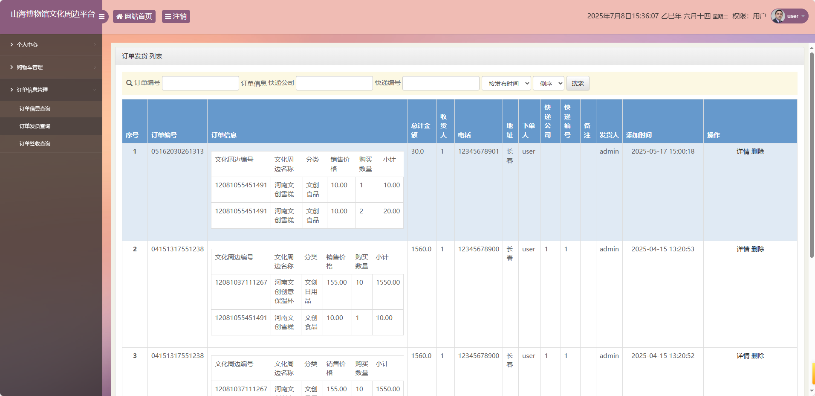
Task: Click the 快递编号 text box
Action: pos(441,83)
